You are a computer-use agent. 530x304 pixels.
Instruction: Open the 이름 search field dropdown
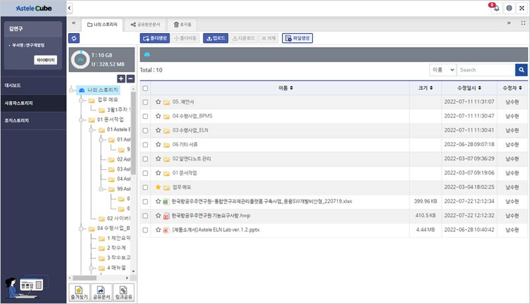442,69
